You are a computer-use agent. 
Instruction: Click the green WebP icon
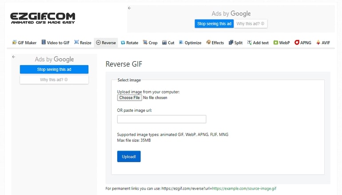[276, 43]
